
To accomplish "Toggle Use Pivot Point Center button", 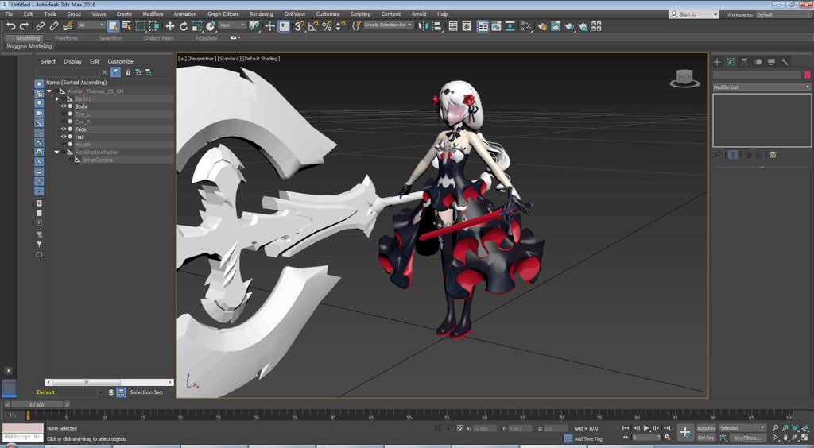I will tap(254, 26).
